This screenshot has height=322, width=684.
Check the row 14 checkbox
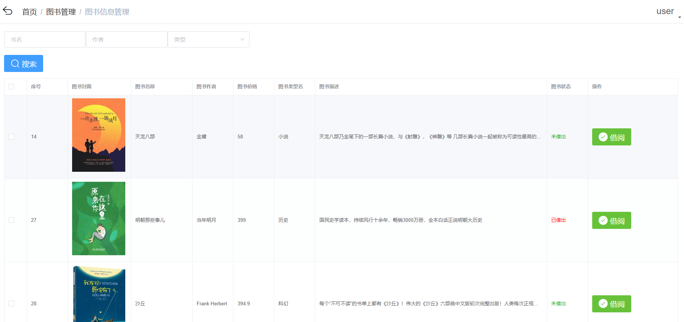pos(12,137)
